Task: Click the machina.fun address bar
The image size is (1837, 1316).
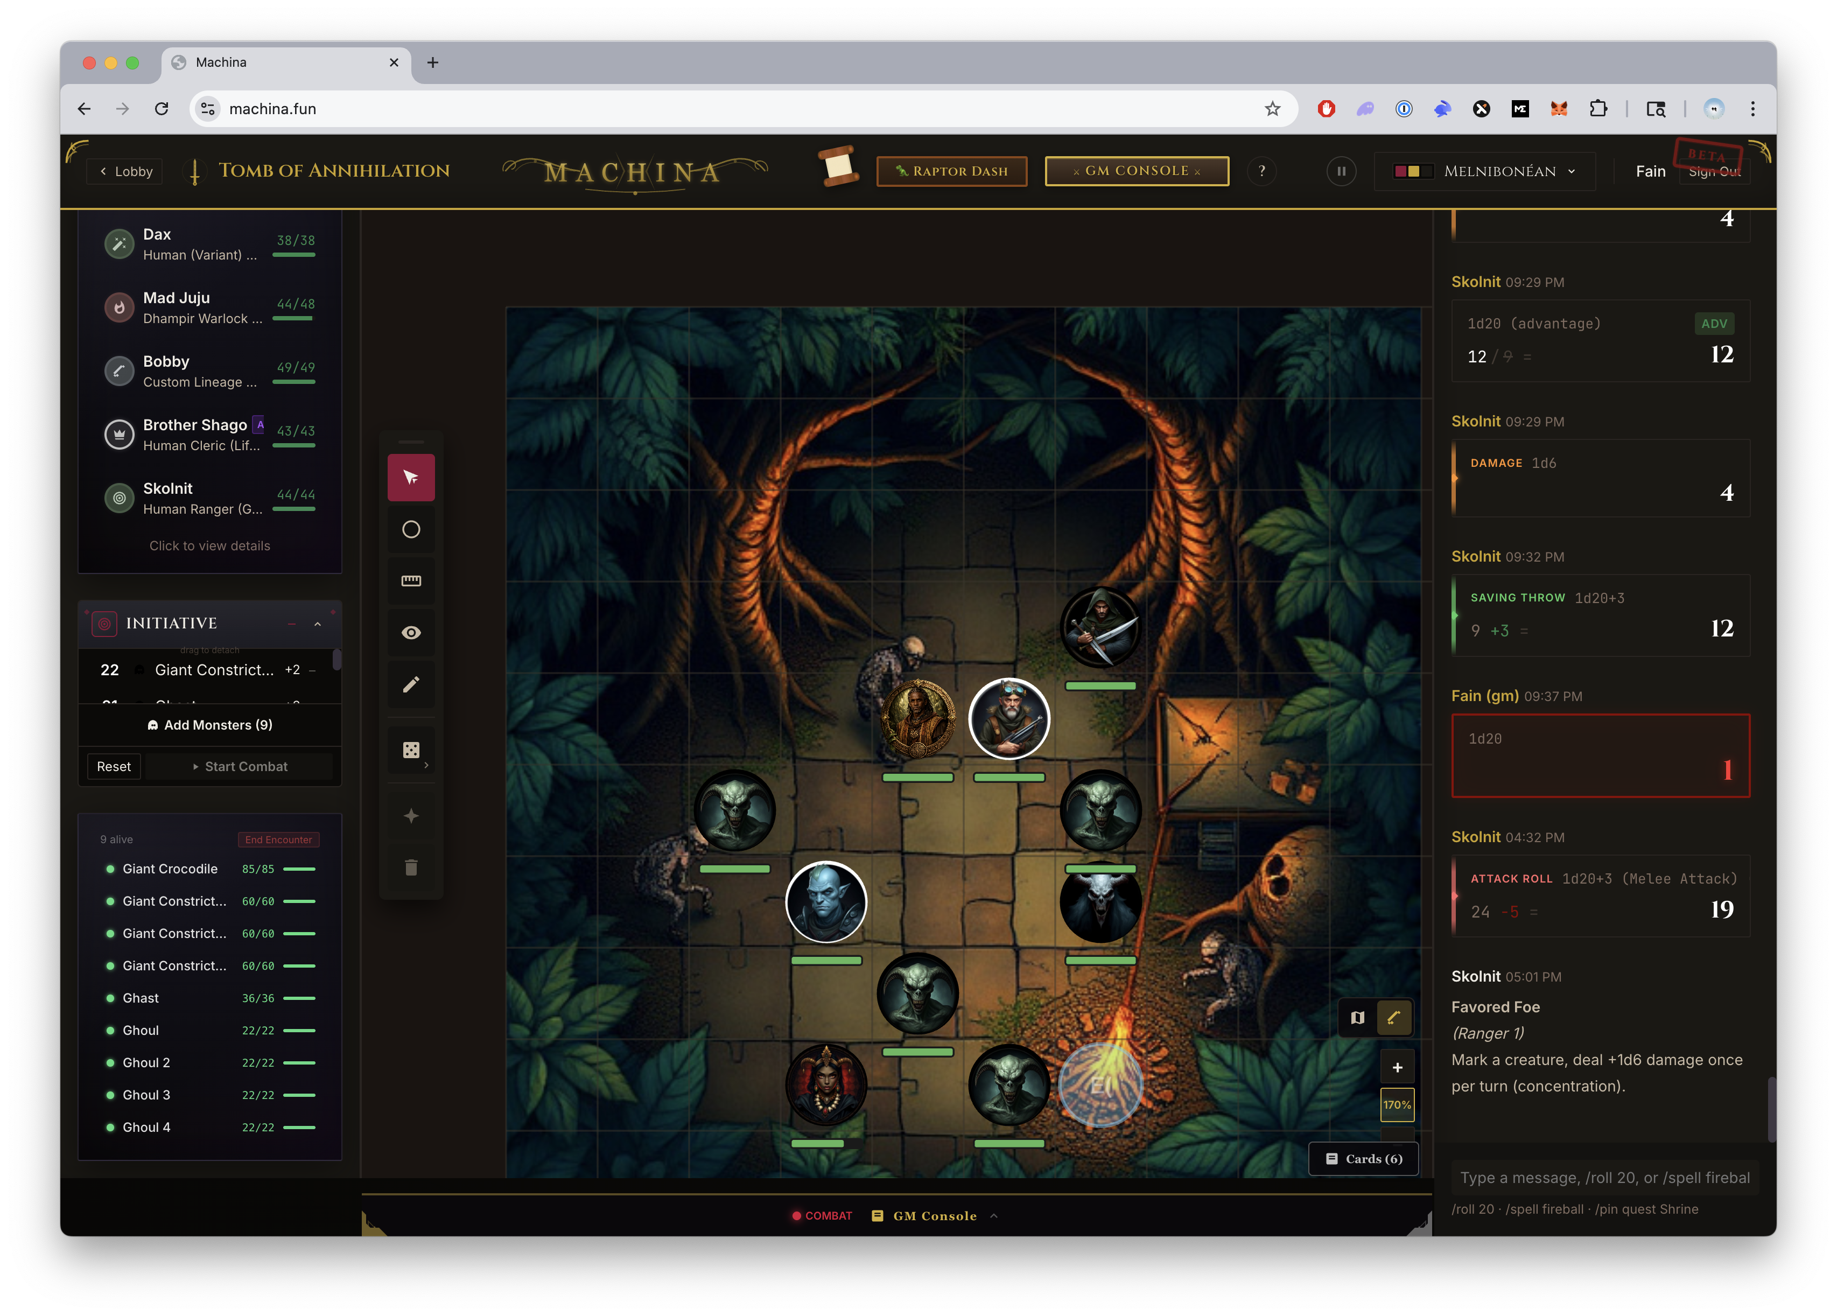Action: pyautogui.click(x=743, y=109)
